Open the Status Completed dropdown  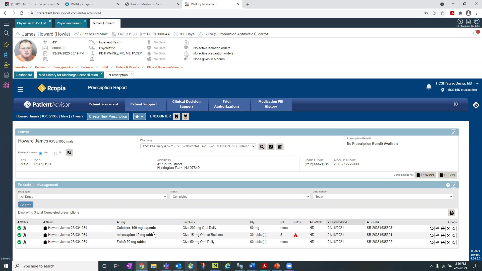[x=240, y=197]
